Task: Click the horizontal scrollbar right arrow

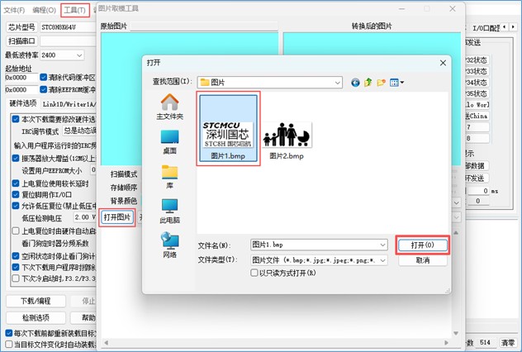Action: point(447,342)
